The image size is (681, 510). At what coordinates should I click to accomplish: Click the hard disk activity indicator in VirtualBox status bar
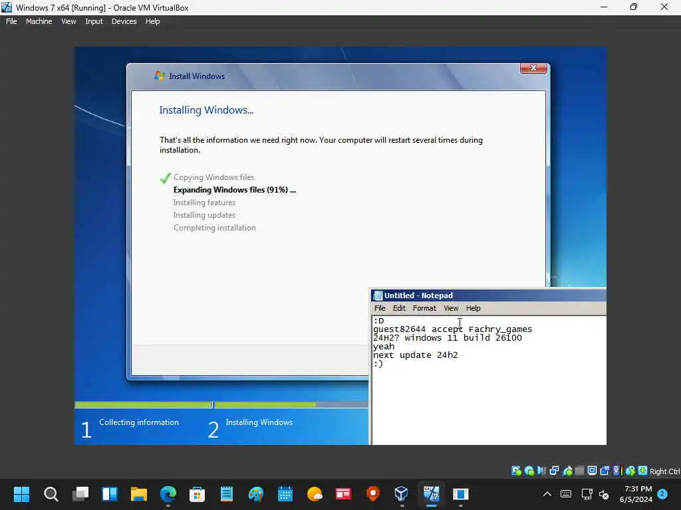(516, 471)
